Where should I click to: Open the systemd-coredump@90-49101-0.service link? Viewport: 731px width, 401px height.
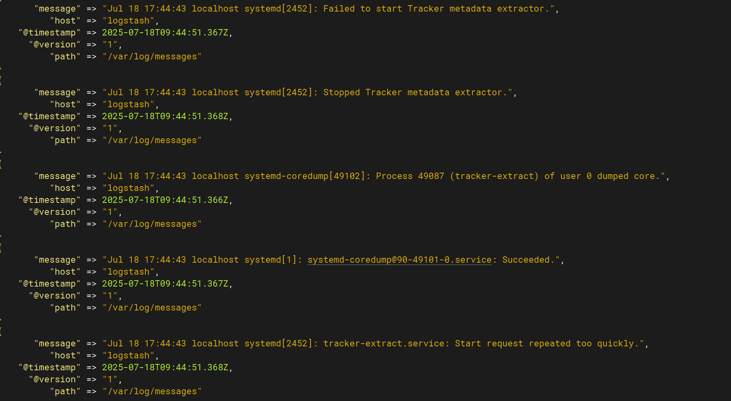tap(400, 260)
